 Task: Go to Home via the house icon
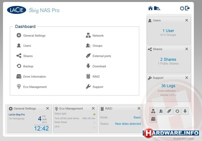pyautogui.click(x=150, y=8)
